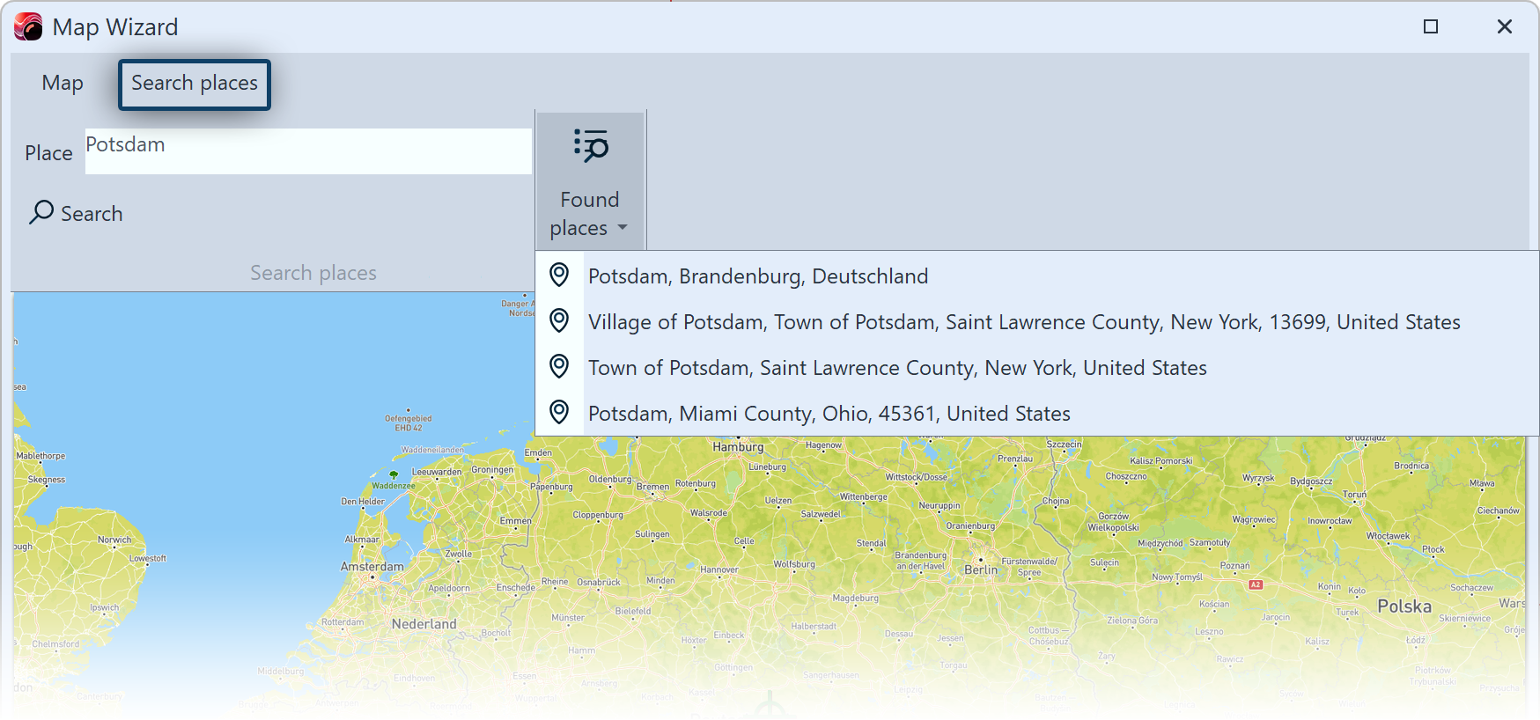Maximize the Map Wizard window
Viewport: 1540px width, 720px height.
(x=1431, y=27)
